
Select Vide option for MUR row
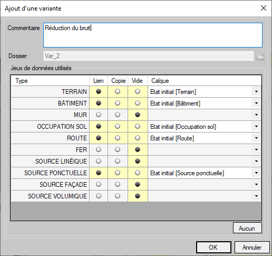pos(138,115)
